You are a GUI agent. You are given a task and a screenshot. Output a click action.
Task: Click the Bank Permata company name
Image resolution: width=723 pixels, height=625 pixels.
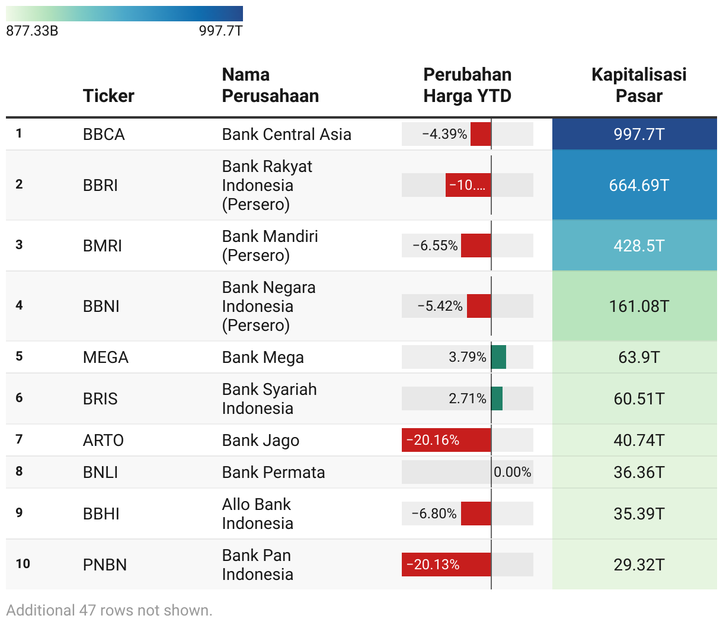pos(274,473)
